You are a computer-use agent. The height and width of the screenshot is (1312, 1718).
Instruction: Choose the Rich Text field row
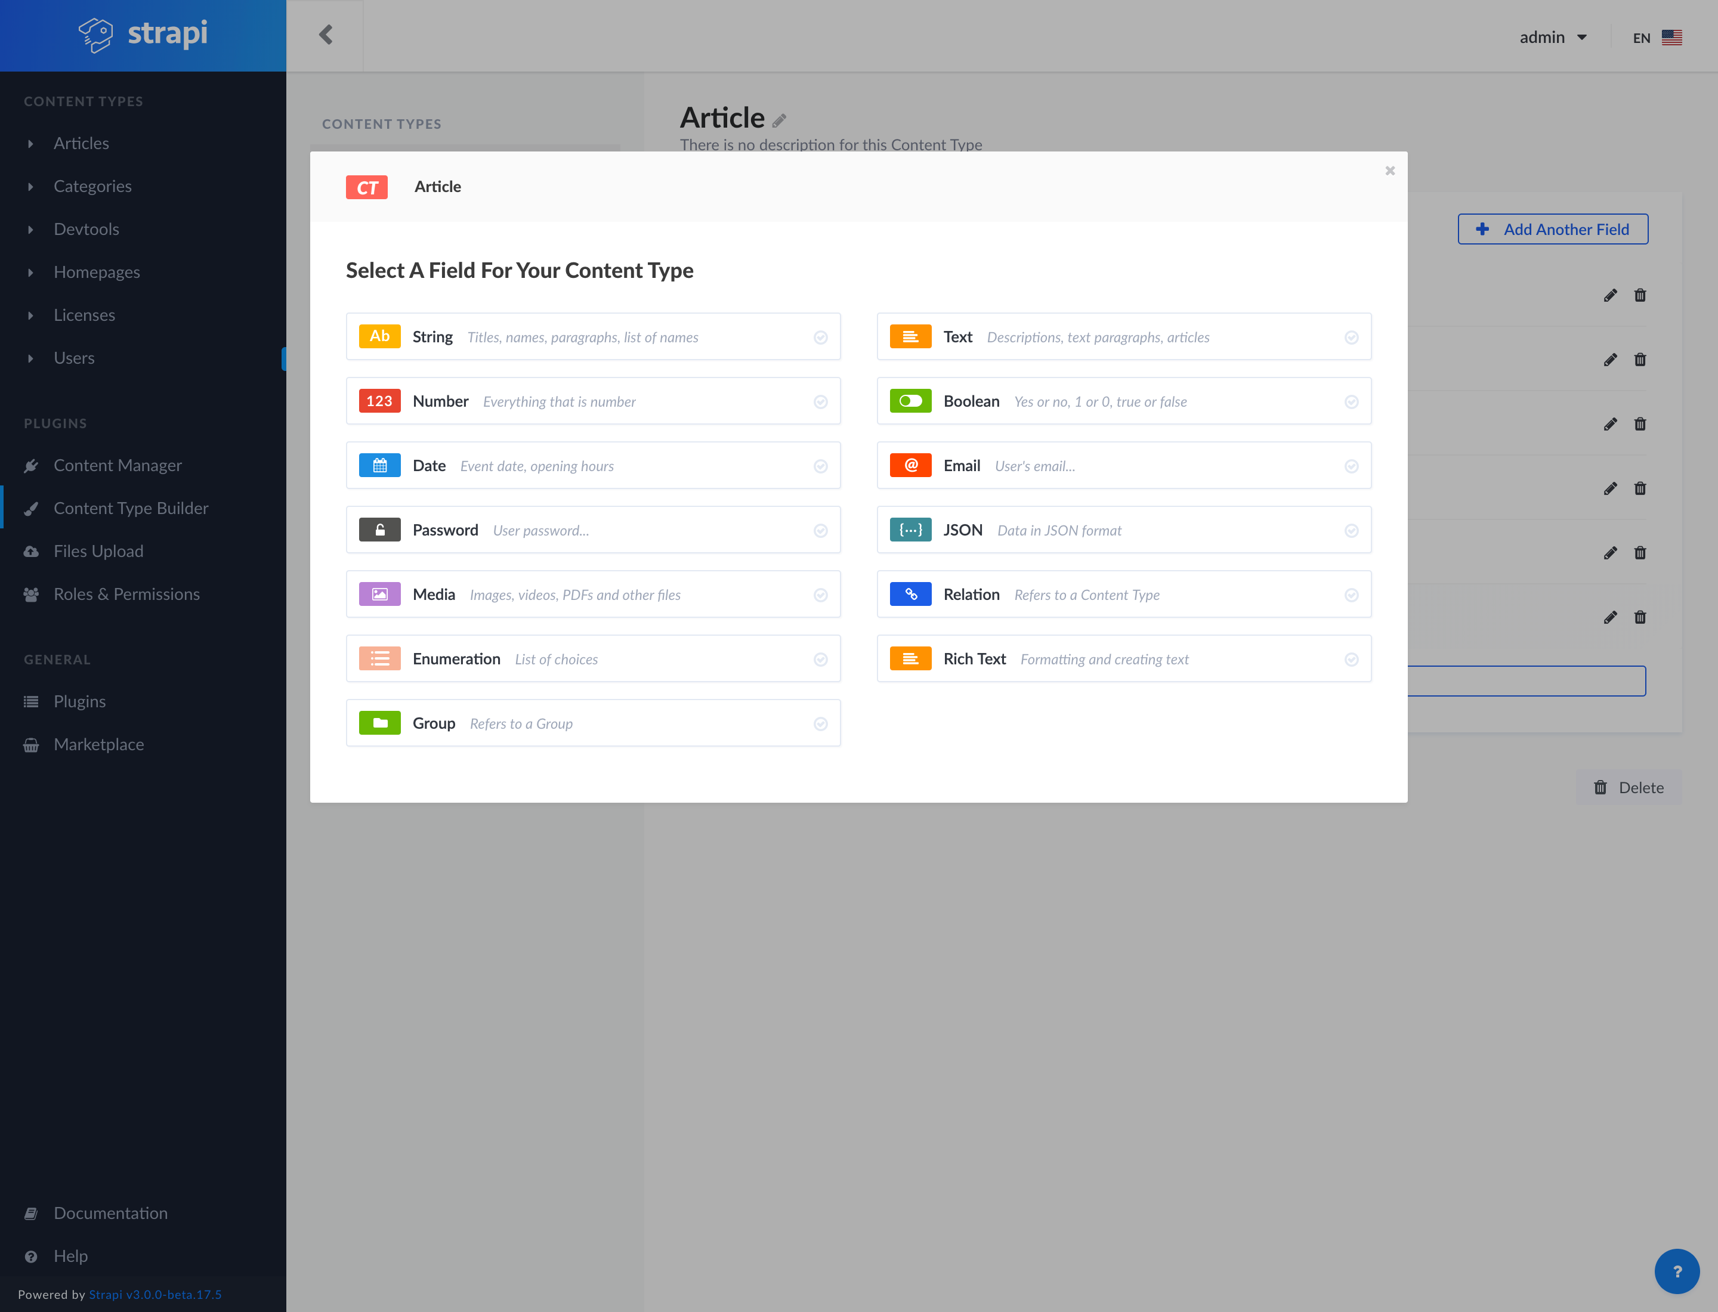coord(1123,658)
